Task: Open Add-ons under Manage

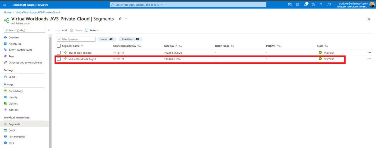Action: [x=14, y=110]
